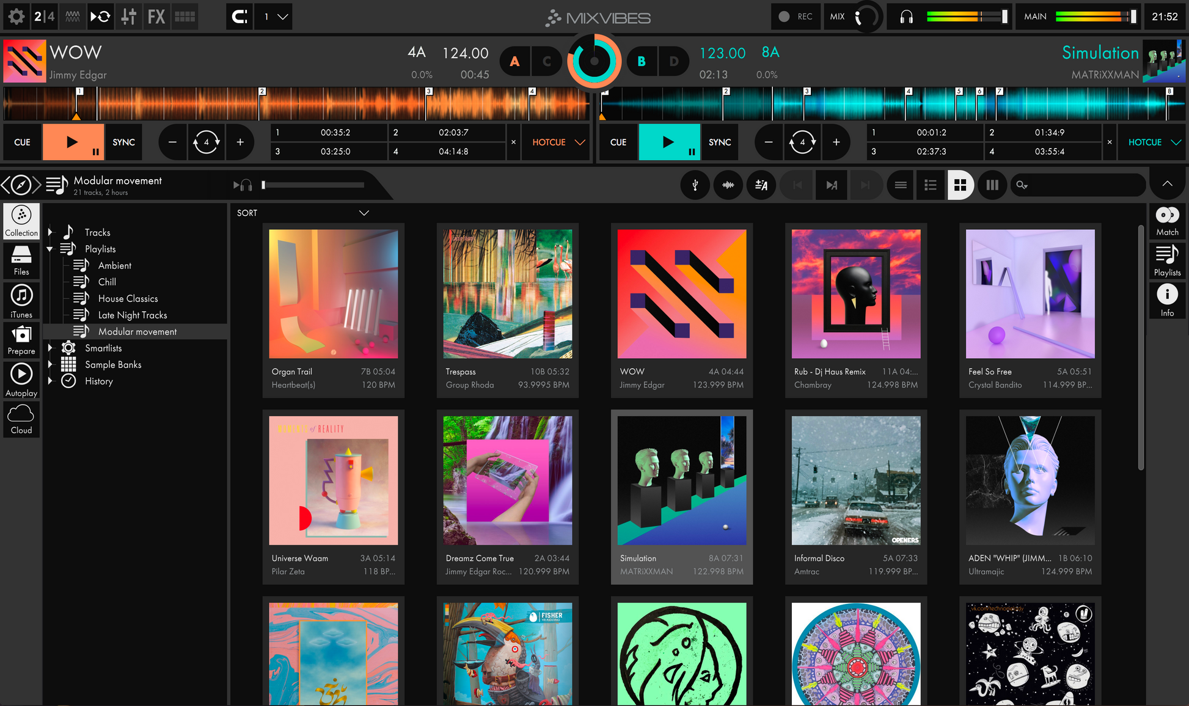
Task: Open the Prepare panel in left sidebar
Action: (x=21, y=340)
